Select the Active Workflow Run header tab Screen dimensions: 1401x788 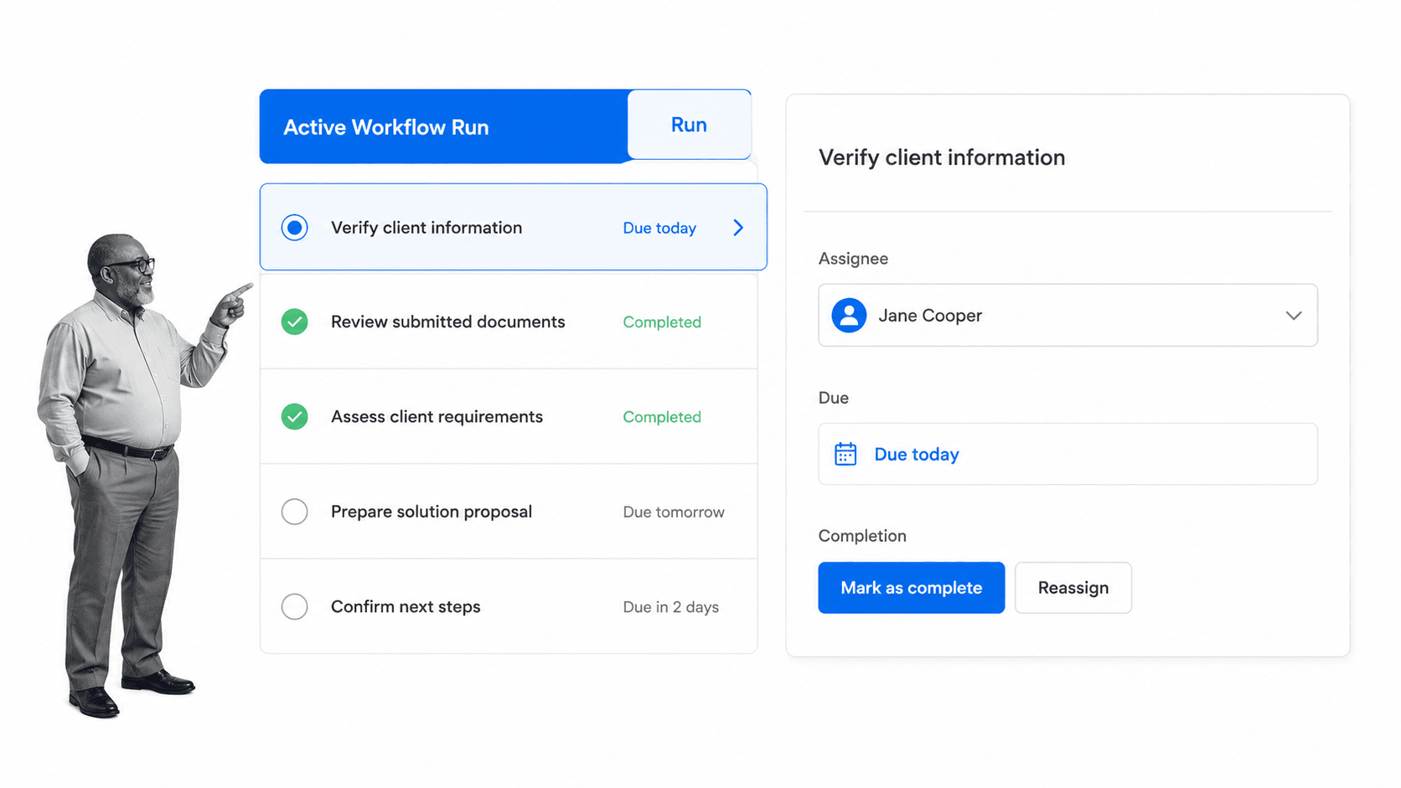[x=444, y=126]
